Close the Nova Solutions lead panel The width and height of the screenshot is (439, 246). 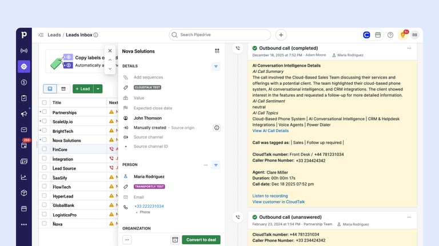[x=110, y=51]
